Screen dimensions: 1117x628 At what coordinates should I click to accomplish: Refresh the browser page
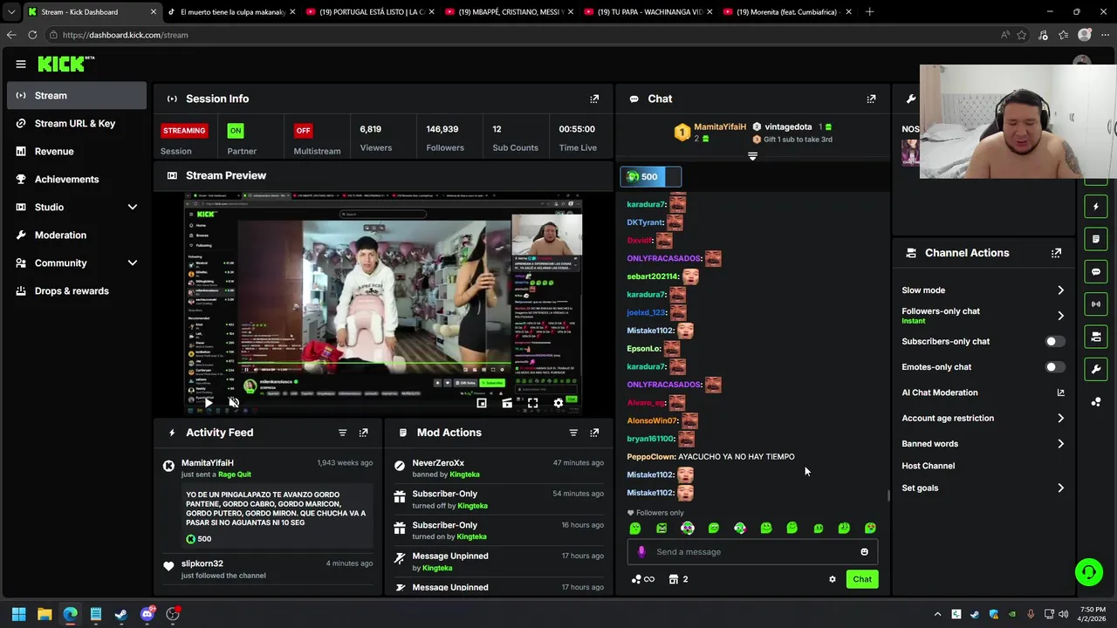pyautogui.click(x=32, y=35)
